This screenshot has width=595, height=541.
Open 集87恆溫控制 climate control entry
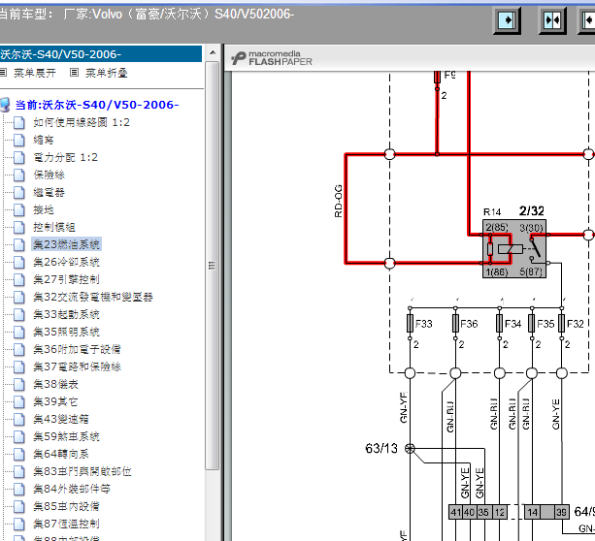[66, 524]
